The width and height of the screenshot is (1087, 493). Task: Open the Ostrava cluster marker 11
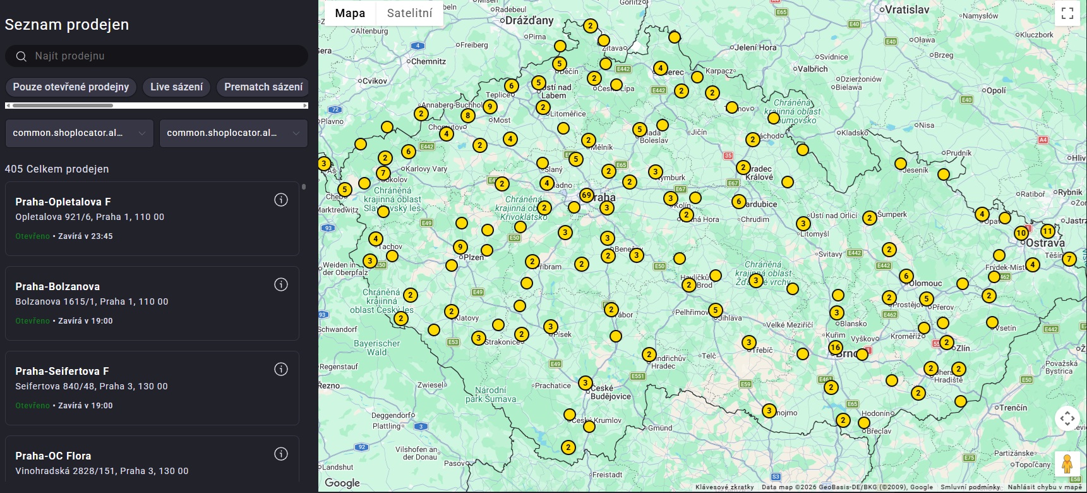pyautogui.click(x=1048, y=231)
